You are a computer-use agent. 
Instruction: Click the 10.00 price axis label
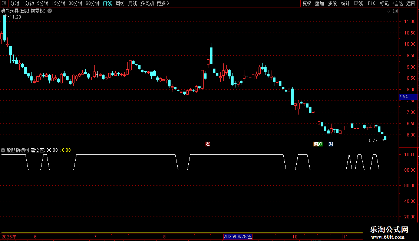point(409,44)
